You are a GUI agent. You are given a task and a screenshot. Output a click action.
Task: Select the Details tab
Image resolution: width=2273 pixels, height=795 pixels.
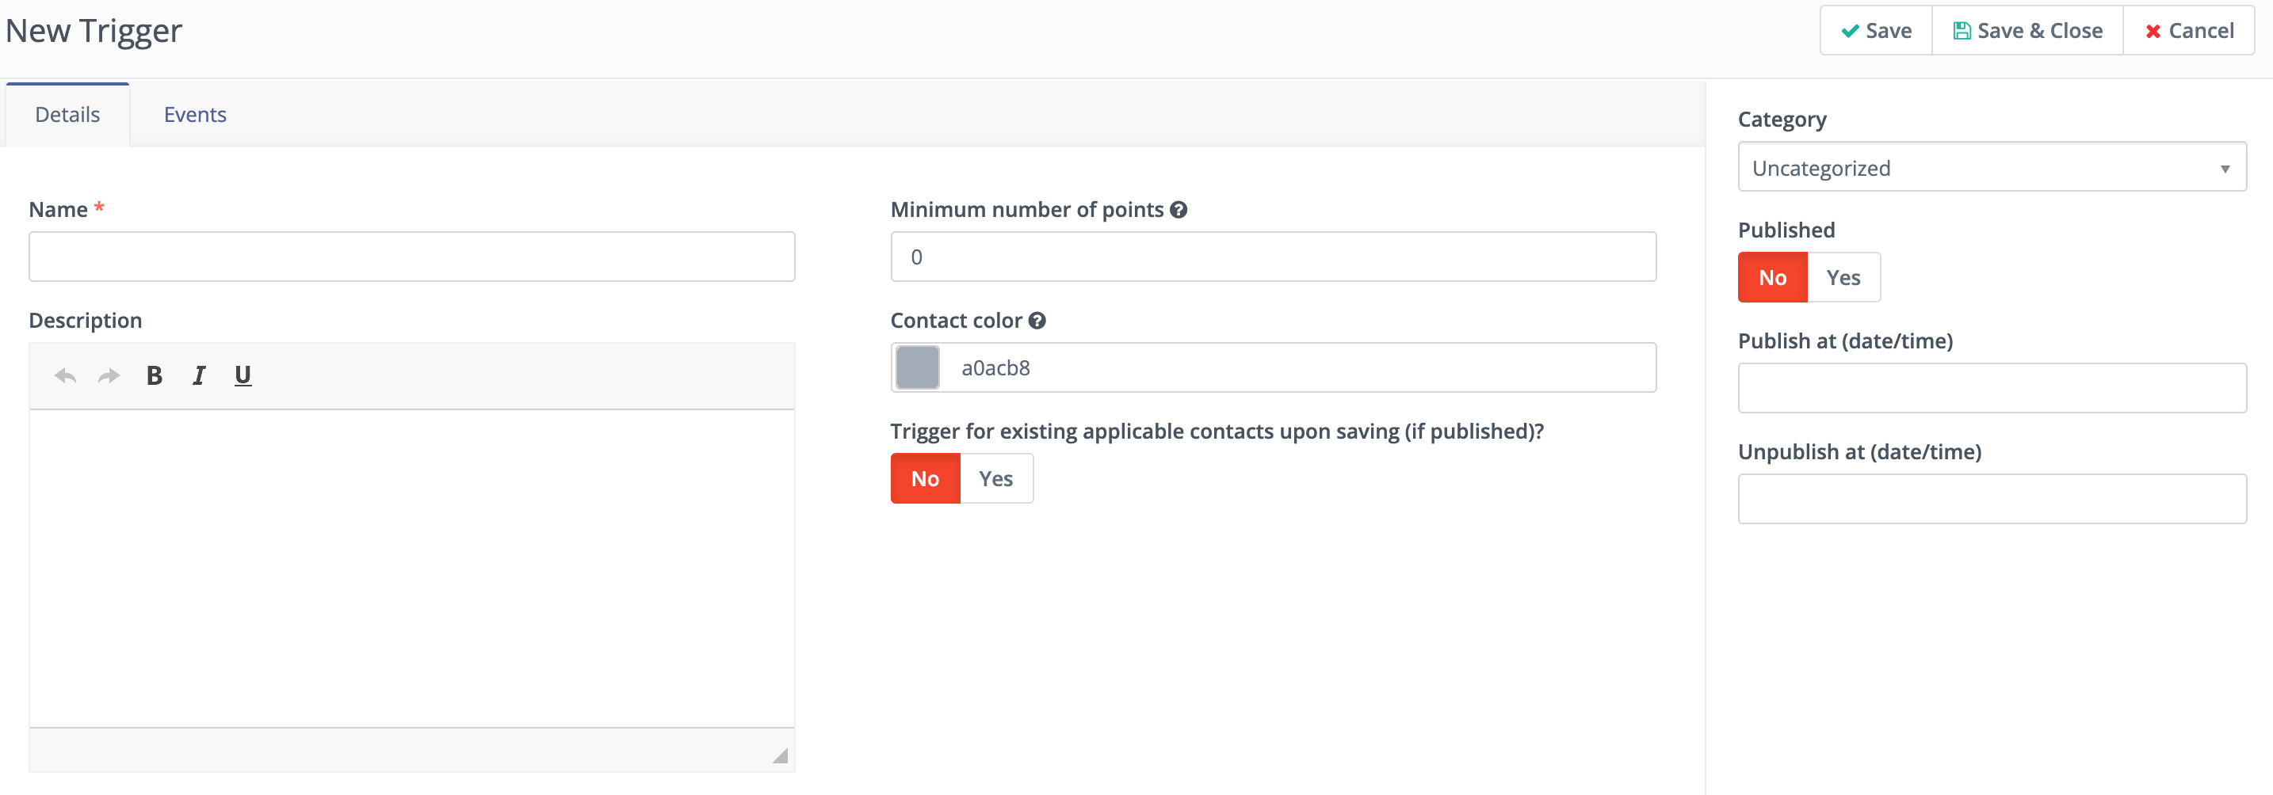click(x=67, y=115)
